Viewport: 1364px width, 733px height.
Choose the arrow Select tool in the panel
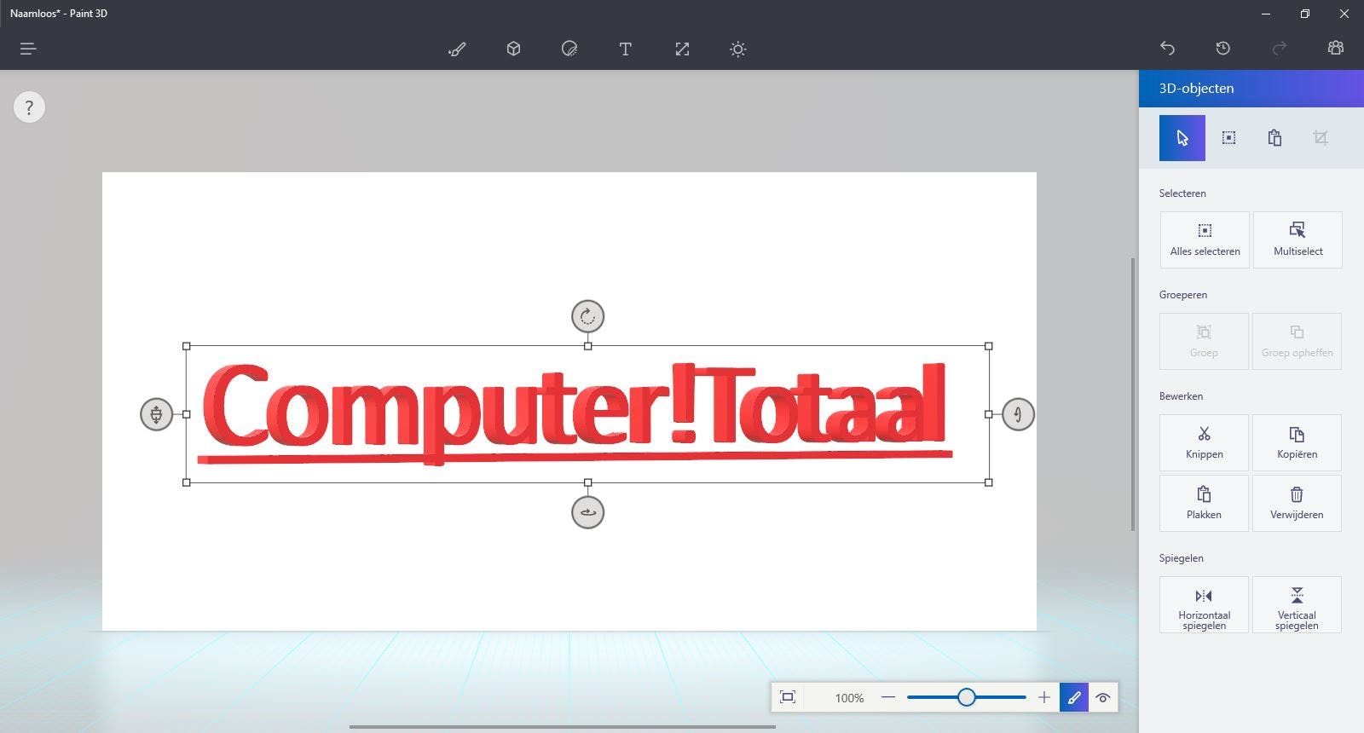pyautogui.click(x=1182, y=138)
